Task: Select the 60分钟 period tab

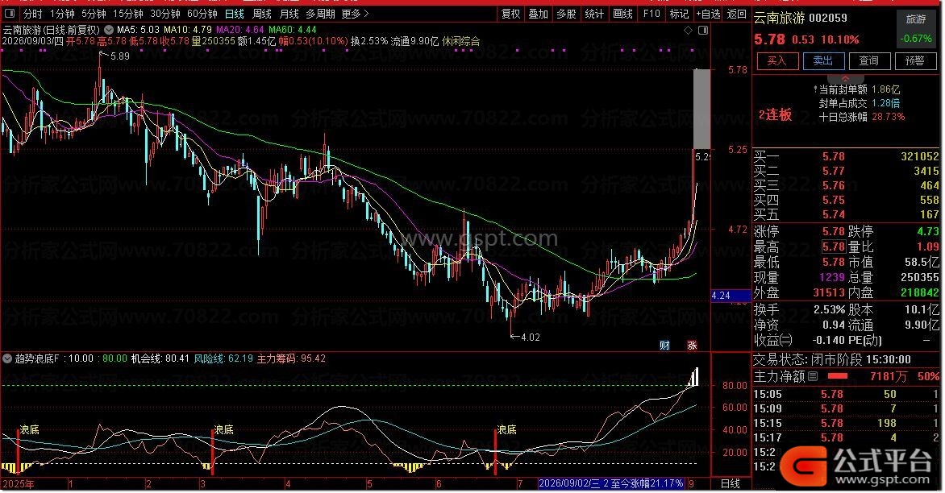Action: [x=202, y=13]
